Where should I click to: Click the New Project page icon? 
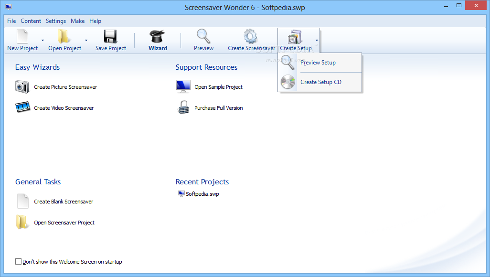coord(22,36)
